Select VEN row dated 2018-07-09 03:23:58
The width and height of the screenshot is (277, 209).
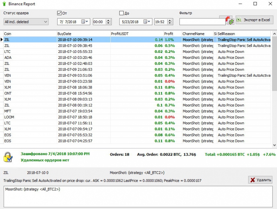point(137,82)
